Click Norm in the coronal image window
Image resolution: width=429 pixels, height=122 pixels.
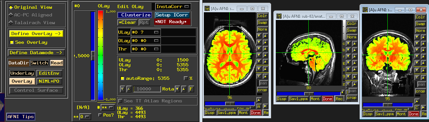[x=421, y=31]
